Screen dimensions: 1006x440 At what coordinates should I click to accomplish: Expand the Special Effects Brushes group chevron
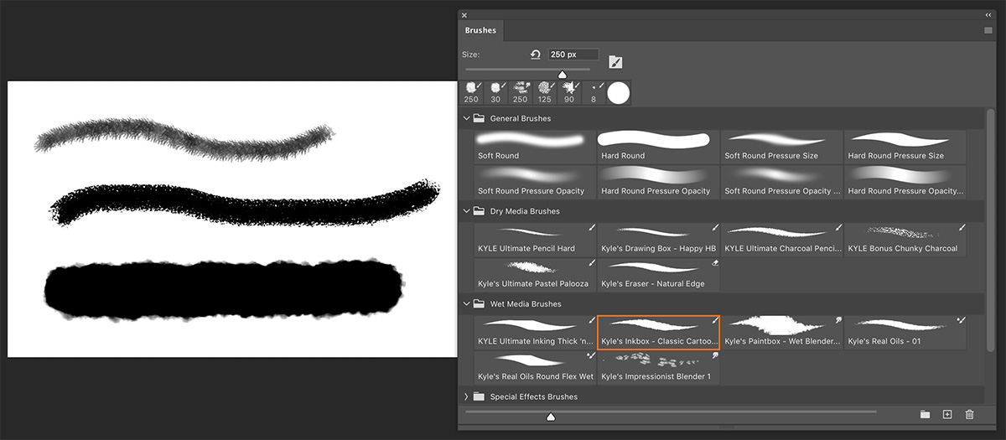pos(467,396)
